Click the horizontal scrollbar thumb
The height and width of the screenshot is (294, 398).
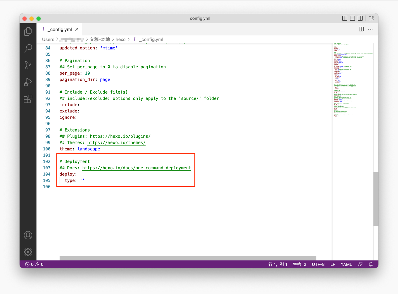coord(188,258)
